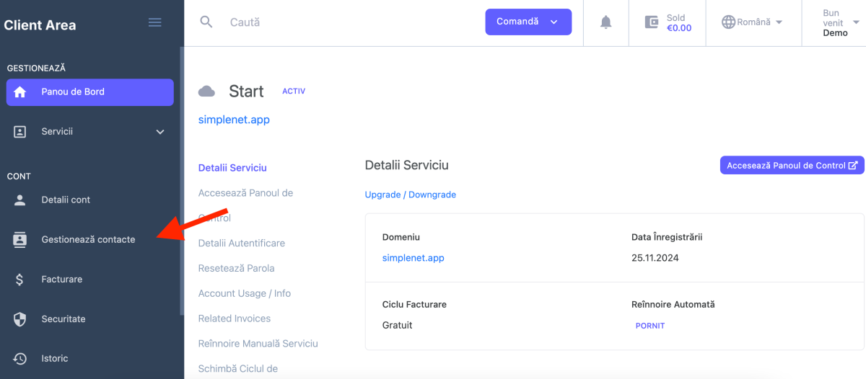Click the shield icon beside Securitate
The image size is (866, 379).
pyautogui.click(x=20, y=319)
